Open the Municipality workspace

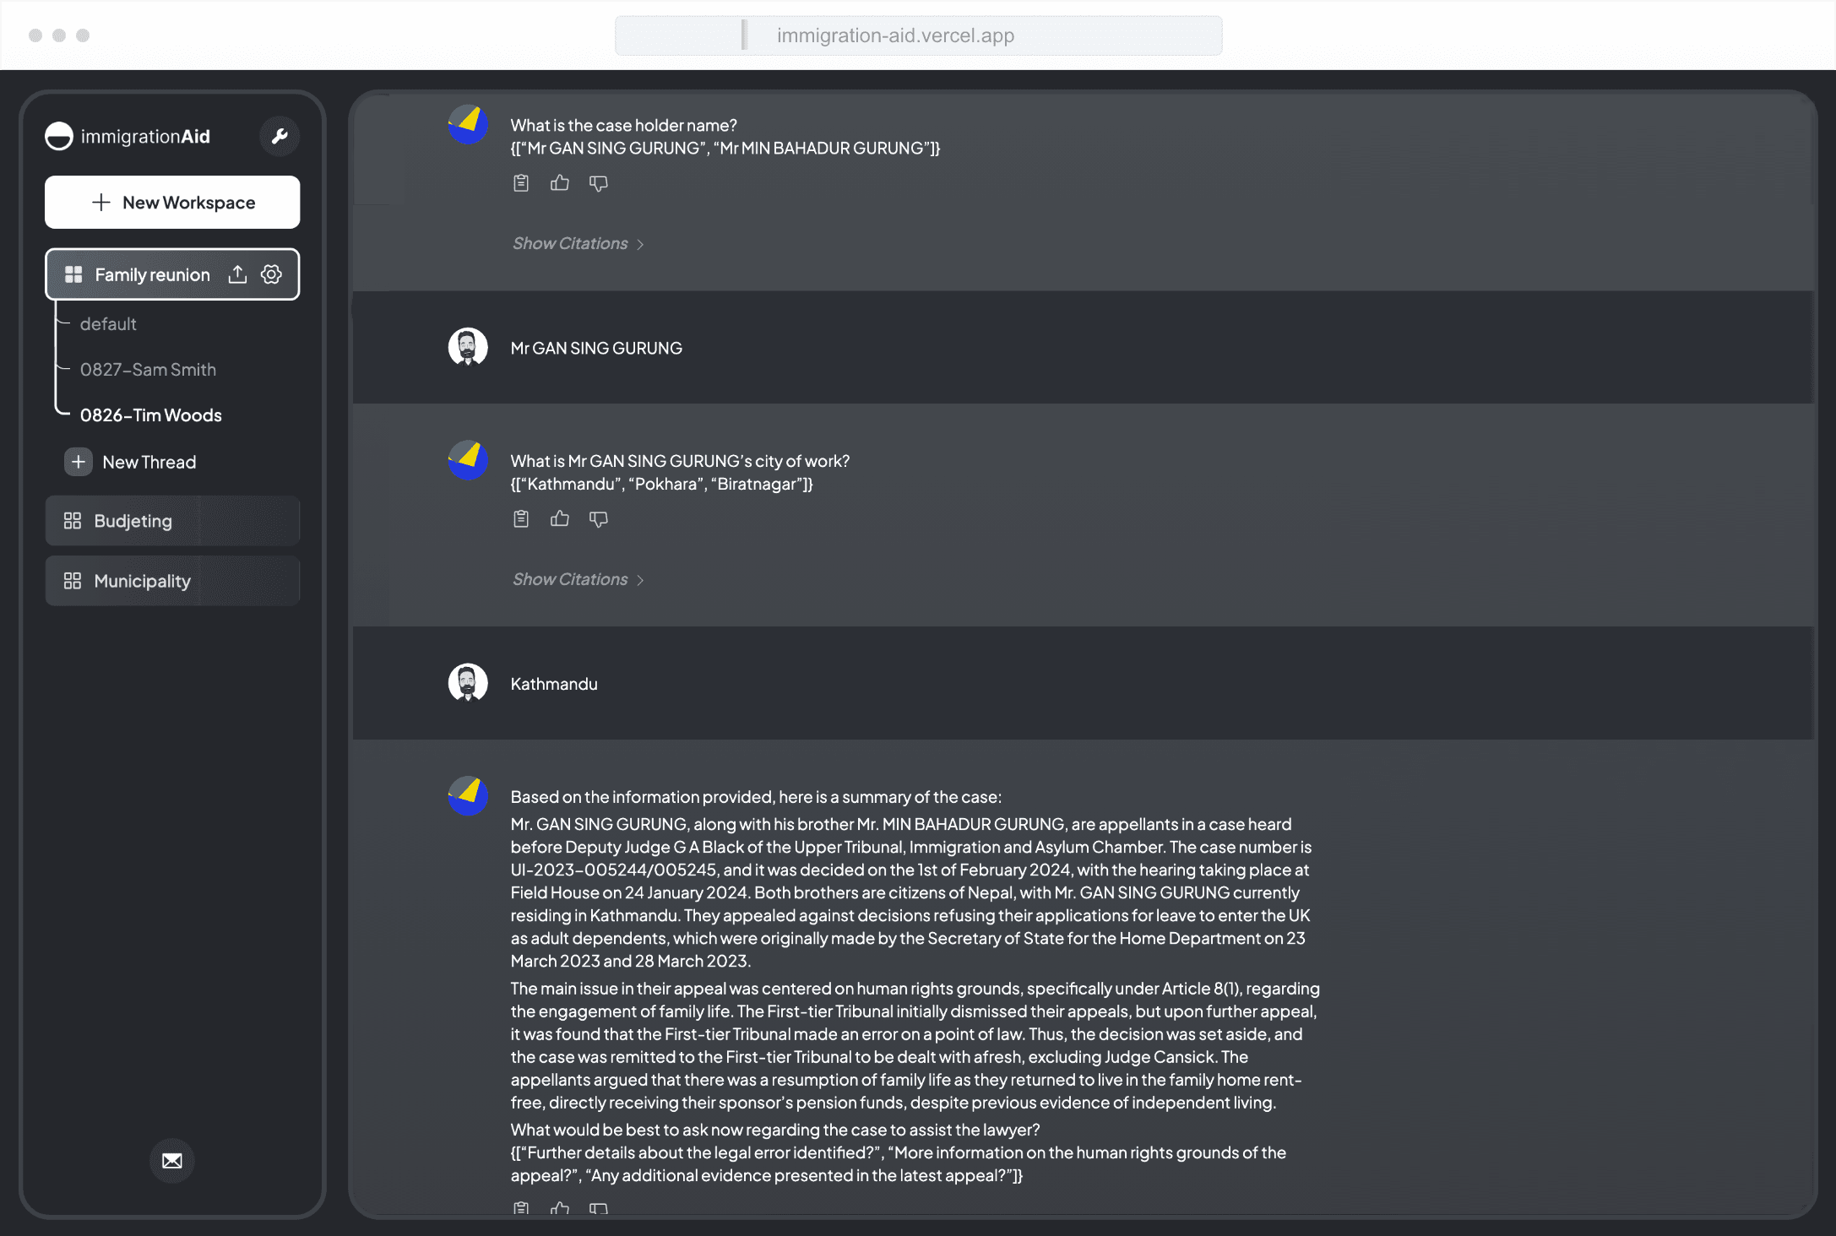tap(172, 581)
